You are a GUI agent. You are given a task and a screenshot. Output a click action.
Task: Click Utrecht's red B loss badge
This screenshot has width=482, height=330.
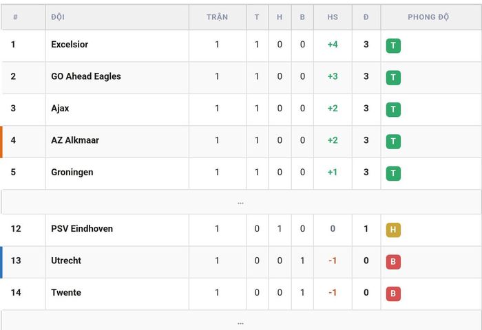point(393,262)
